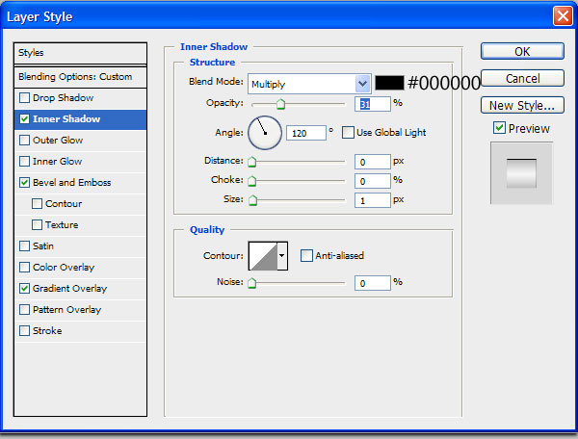Click the Angle value input field
Image resolution: width=578 pixels, height=439 pixels.
pyautogui.click(x=306, y=133)
